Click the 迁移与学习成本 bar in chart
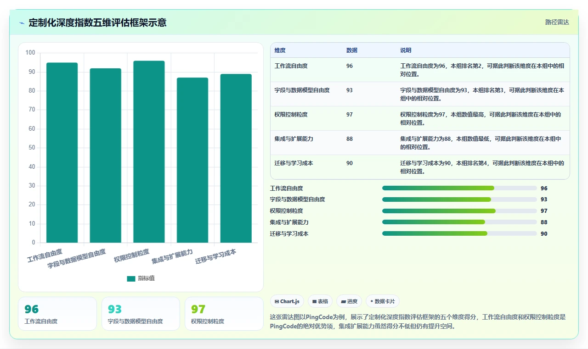 236,158
